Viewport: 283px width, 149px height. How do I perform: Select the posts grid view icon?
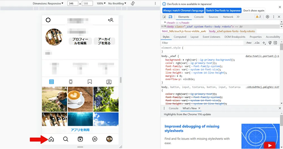(52, 82)
